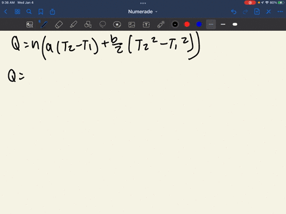286x214 pixels.
Task: Tap the screen recording indicator in status bar
Action: (250, 2)
